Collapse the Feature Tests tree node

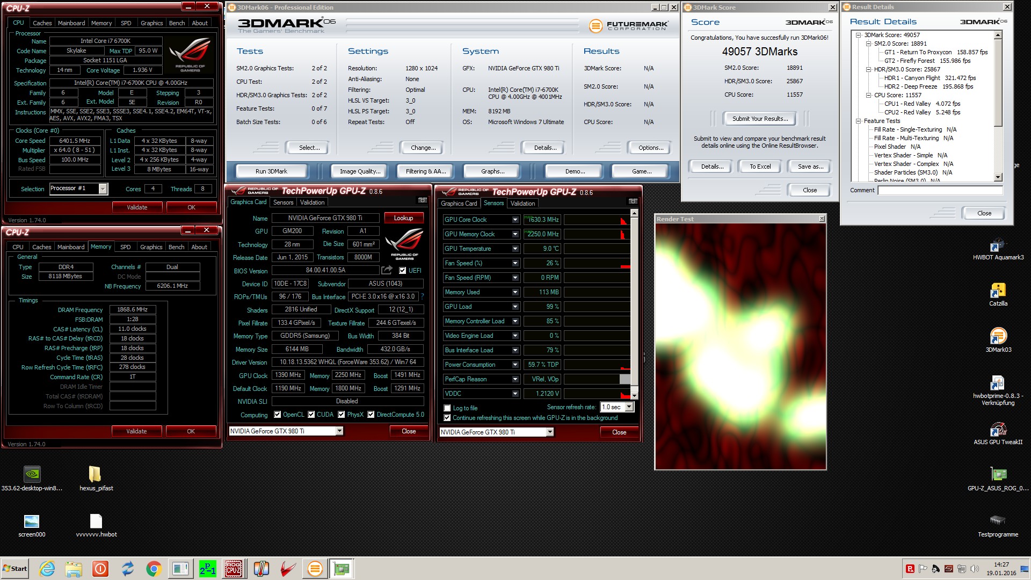(858, 121)
